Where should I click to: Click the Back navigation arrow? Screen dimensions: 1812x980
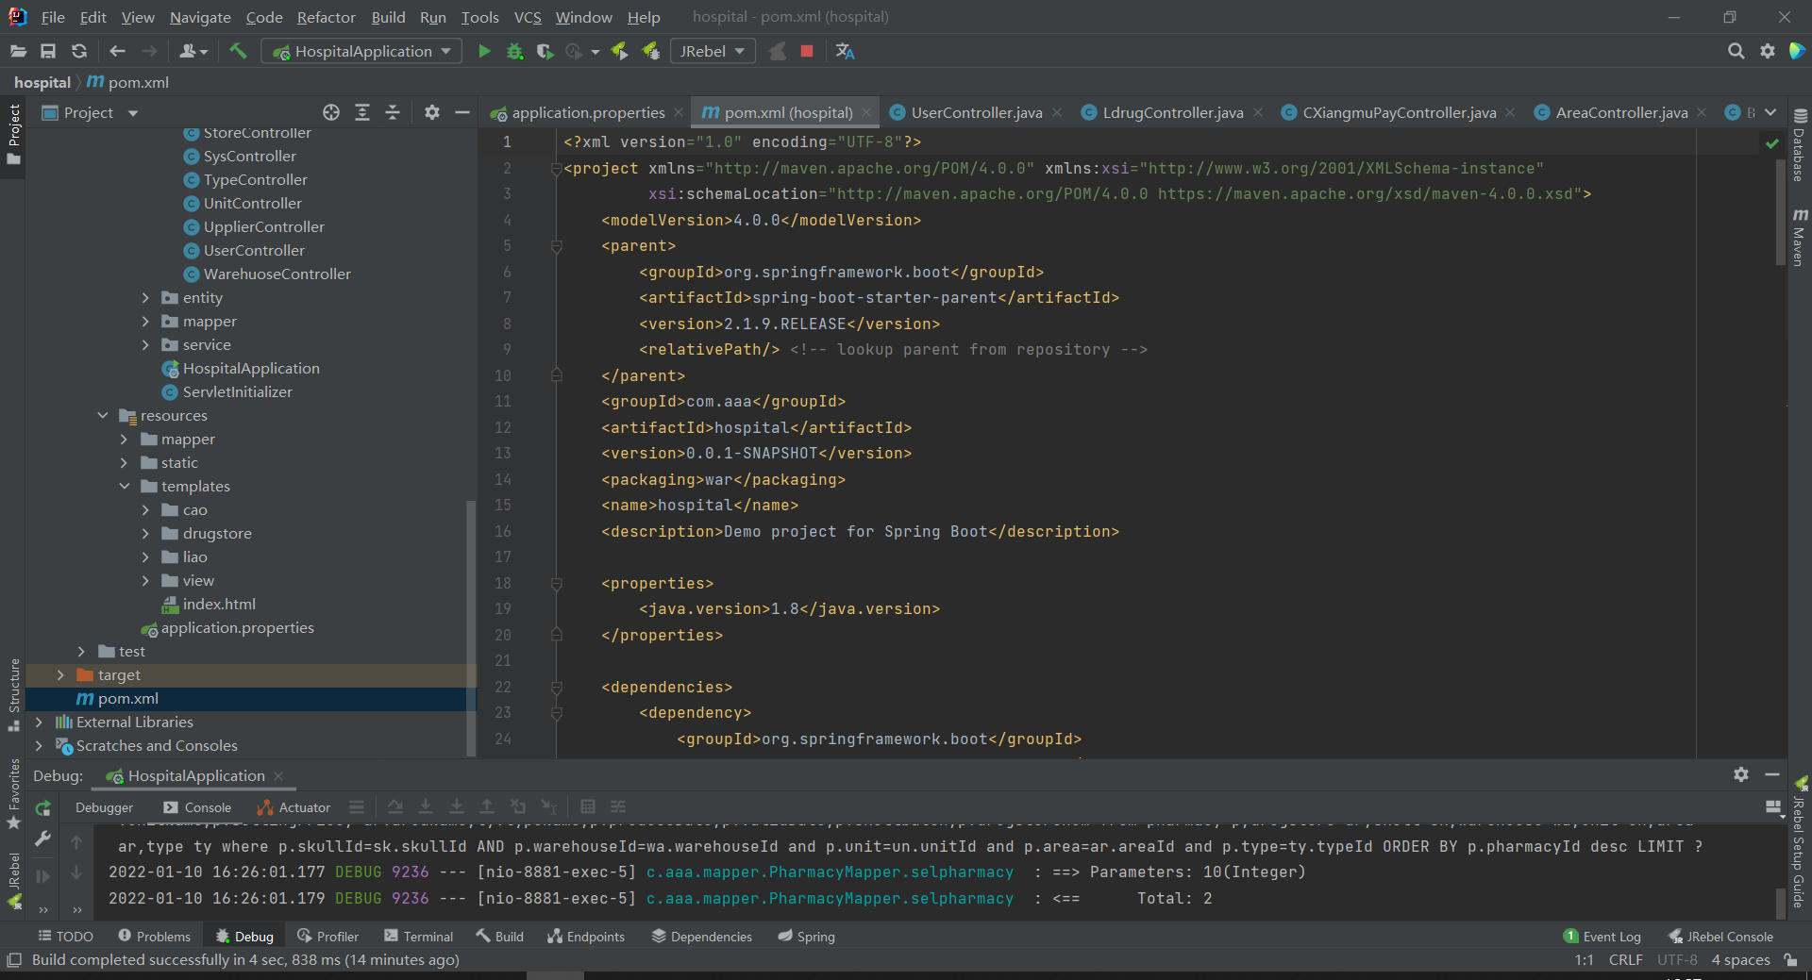click(x=117, y=51)
